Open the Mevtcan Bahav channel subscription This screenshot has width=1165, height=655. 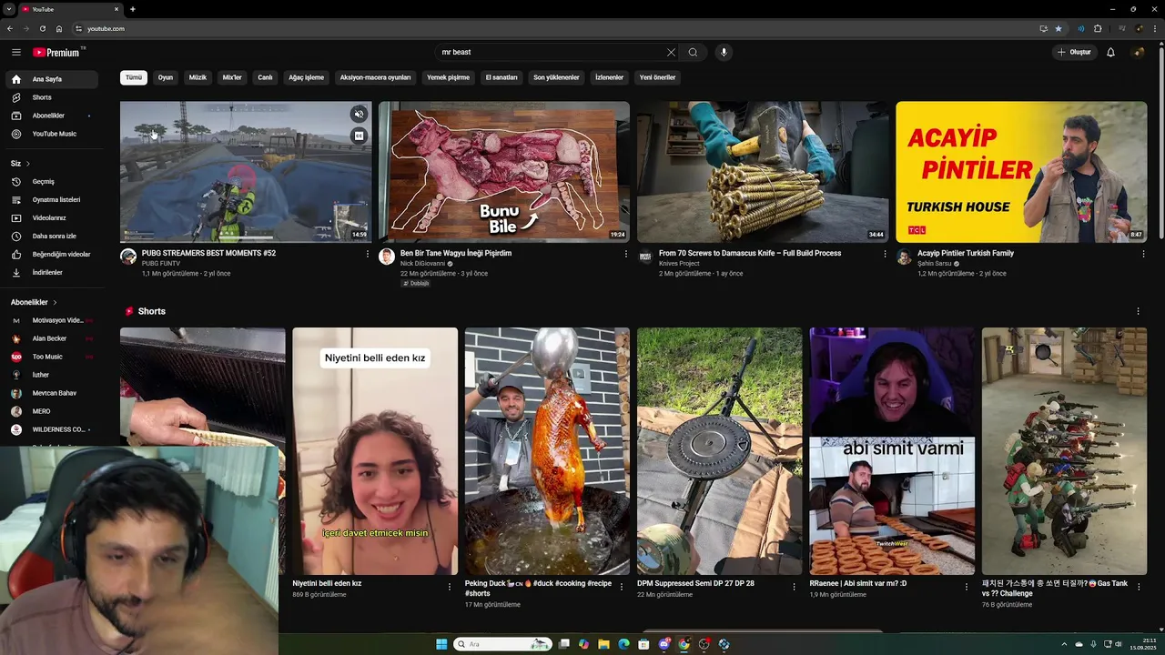point(52,393)
